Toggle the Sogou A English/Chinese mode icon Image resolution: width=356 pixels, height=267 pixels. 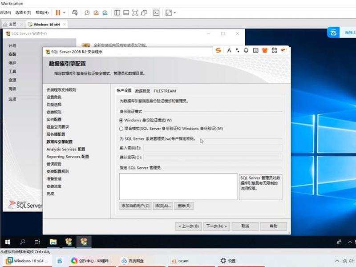(229, 50)
